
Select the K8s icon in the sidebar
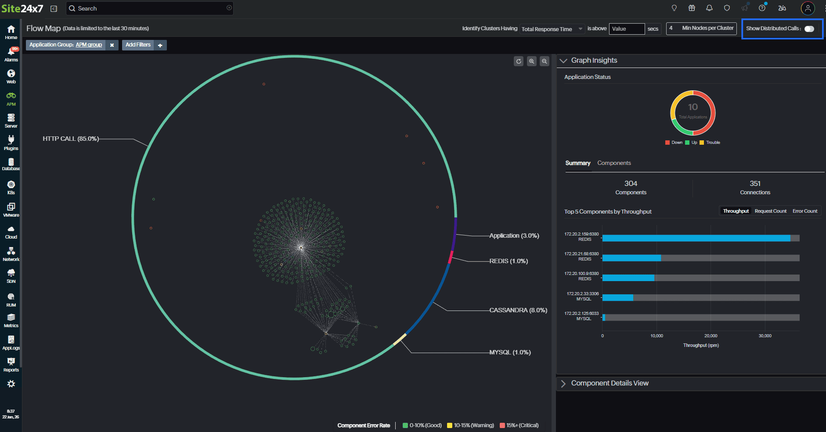[11, 186]
